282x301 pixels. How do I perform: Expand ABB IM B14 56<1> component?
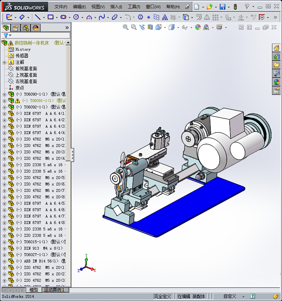(4, 261)
